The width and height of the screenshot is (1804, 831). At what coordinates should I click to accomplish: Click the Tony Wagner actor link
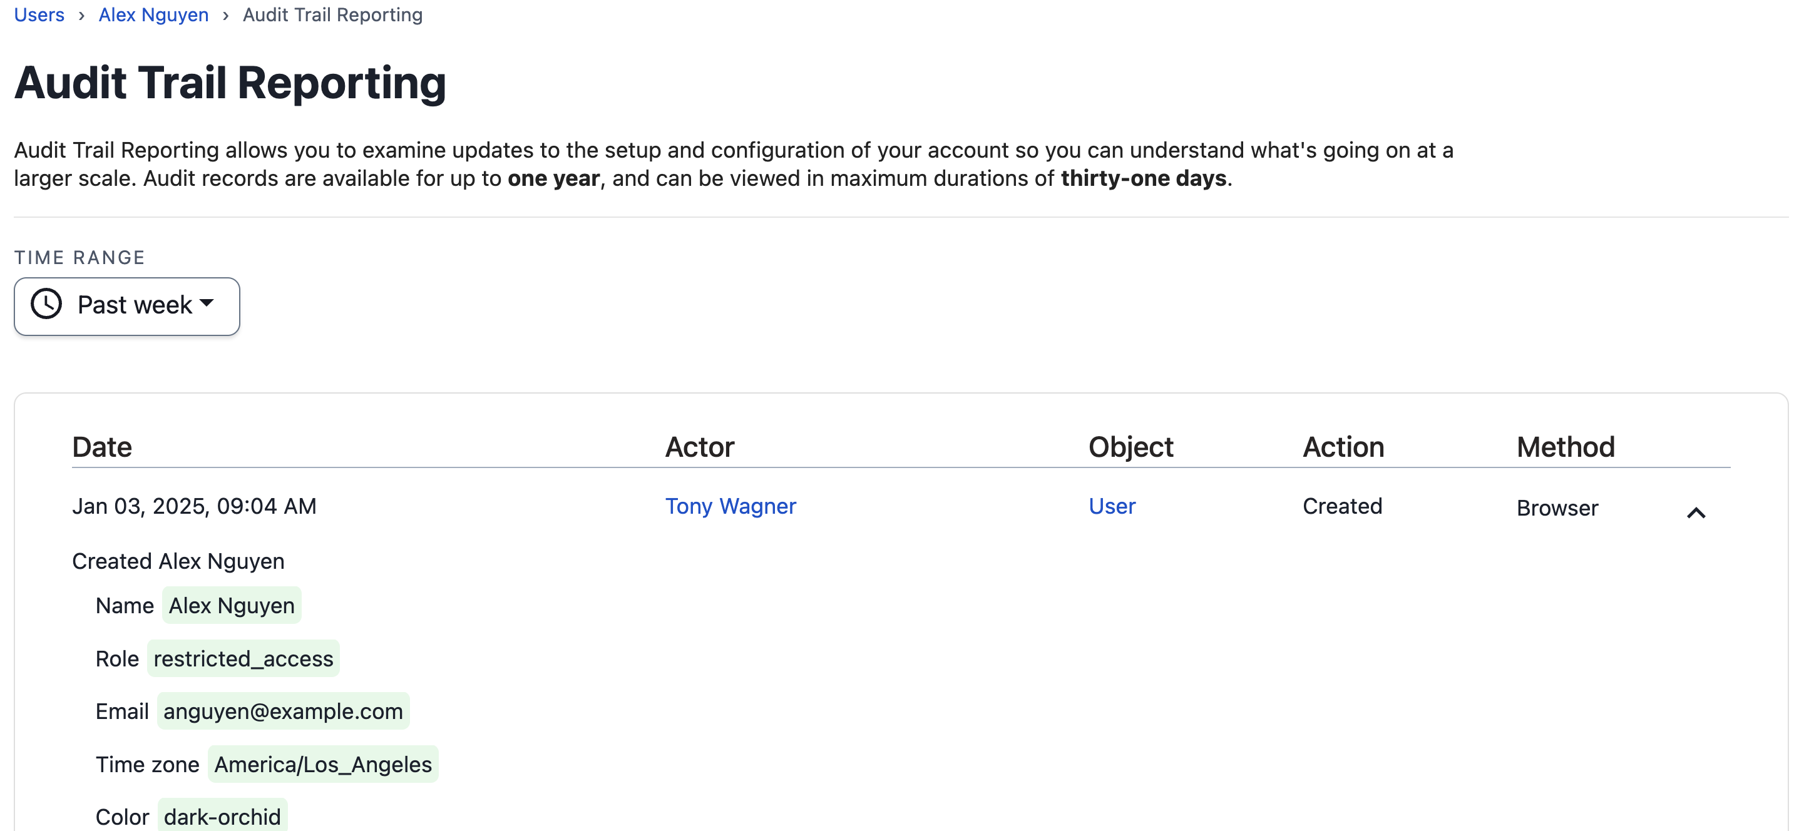click(x=730, y=506)
